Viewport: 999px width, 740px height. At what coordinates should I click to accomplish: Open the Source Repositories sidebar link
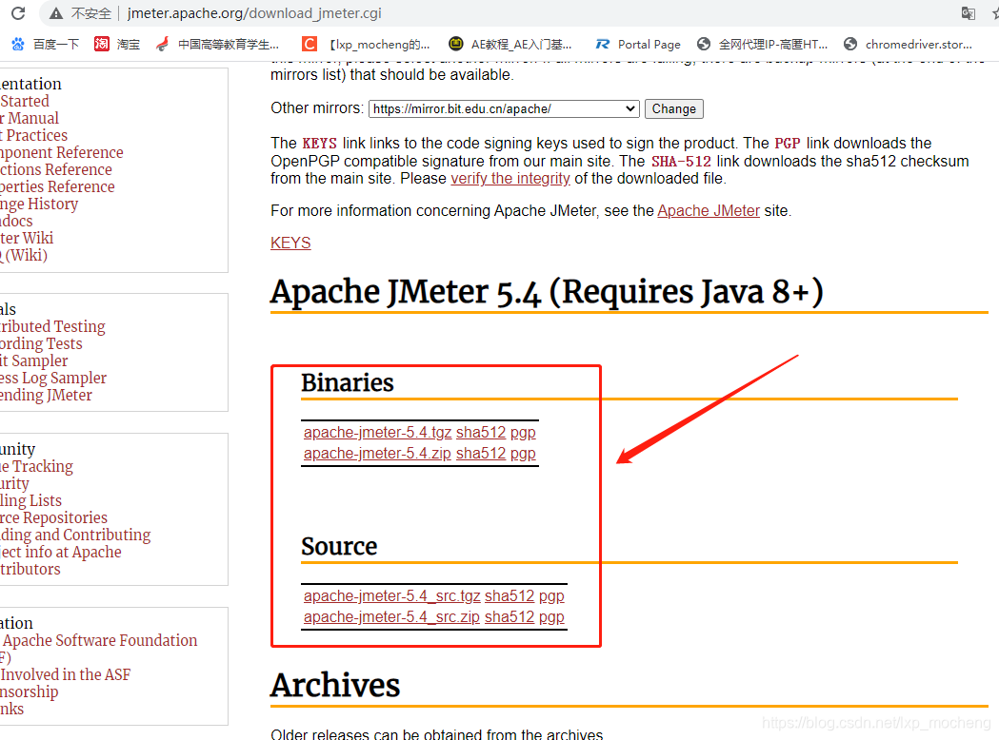click(53, 518)
